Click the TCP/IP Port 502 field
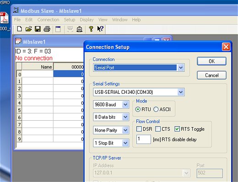The height and width of the screenshot is (182, 238). pyautogui.click(x=210, y=173)
